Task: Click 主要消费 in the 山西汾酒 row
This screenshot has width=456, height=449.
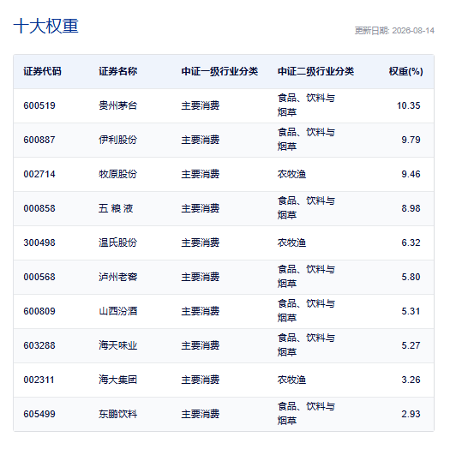Action: pos(201,311)
